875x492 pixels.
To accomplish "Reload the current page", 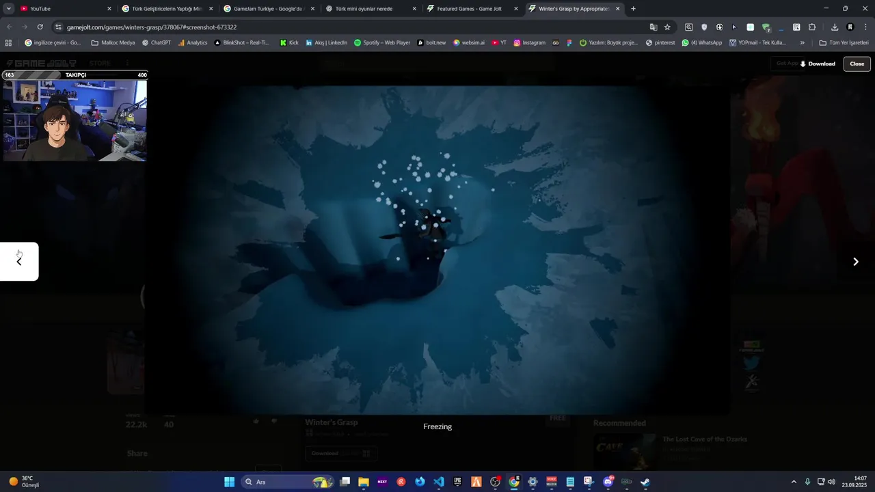I will [40, 27].
